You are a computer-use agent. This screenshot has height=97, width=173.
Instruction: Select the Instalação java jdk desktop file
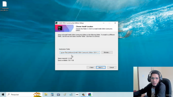click(x=5, y=6)
